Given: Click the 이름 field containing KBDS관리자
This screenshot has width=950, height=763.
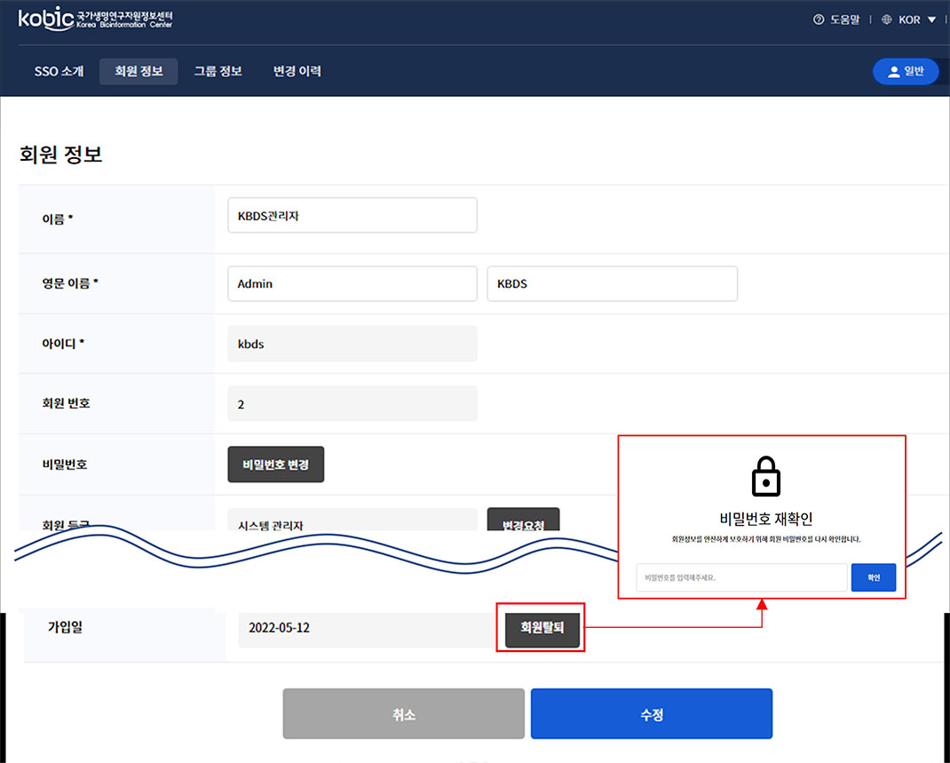Looking at the screenshot, I should point(352,215).
